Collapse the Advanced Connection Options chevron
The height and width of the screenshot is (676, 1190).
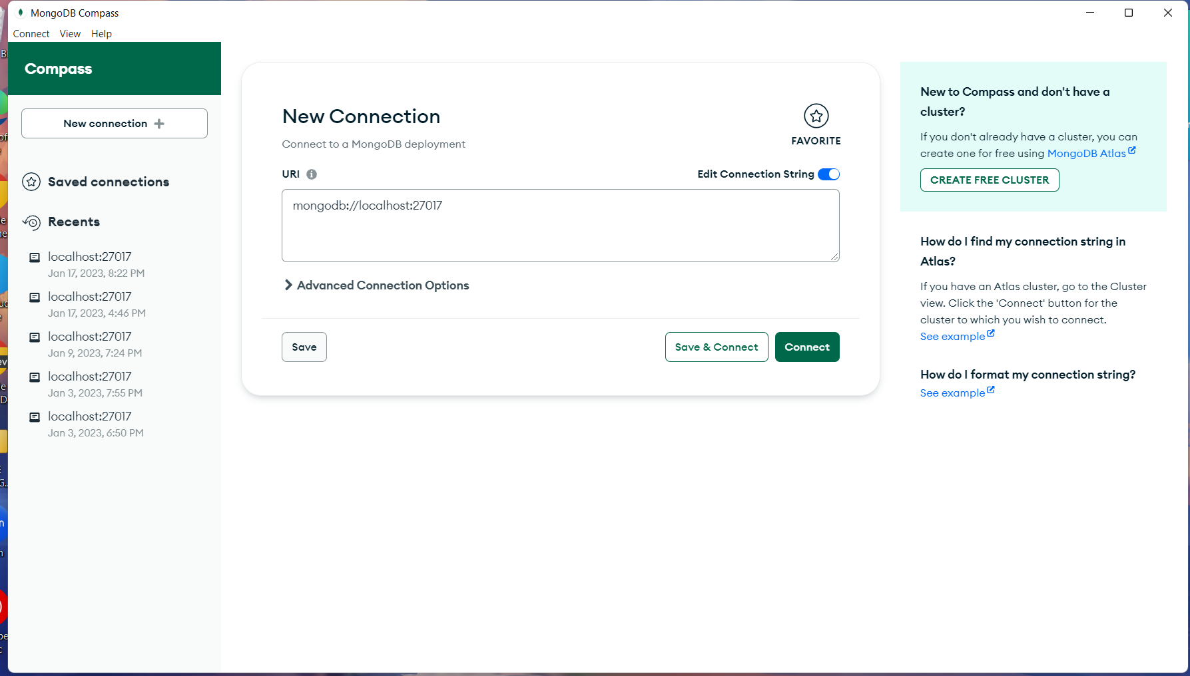pyautogui.click(x=288, y=285)
